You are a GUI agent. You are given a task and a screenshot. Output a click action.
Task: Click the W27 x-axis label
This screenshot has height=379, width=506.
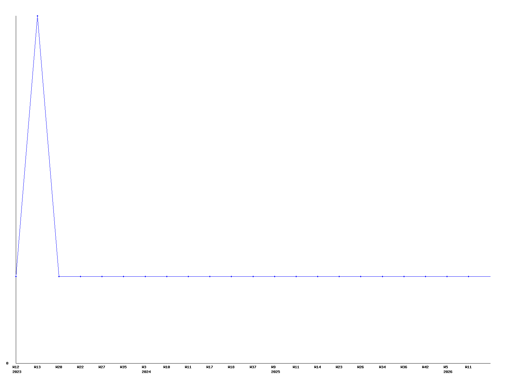[x=102, y=367]
